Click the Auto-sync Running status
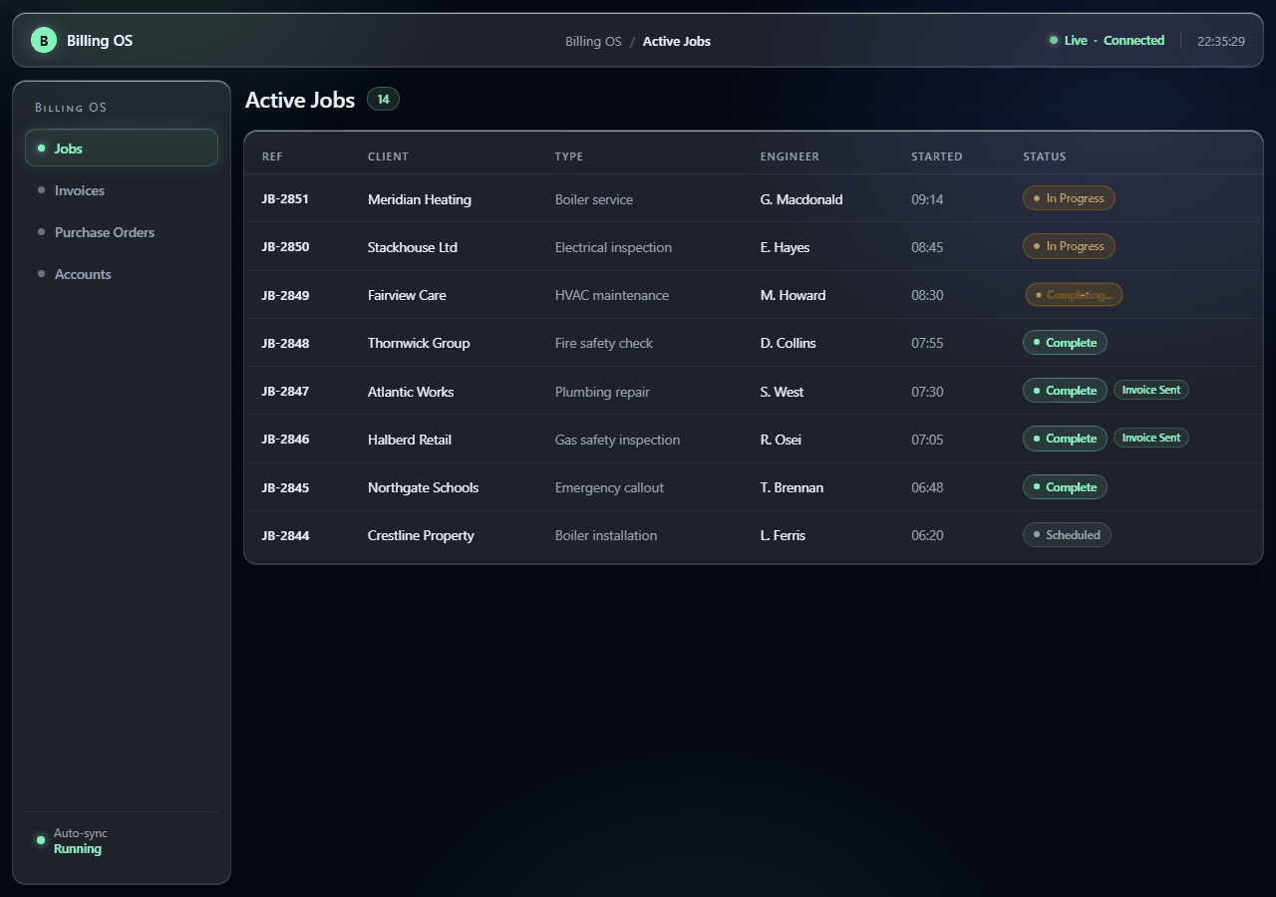This screenshot has width=1276, height=897. tap(71, 841)
